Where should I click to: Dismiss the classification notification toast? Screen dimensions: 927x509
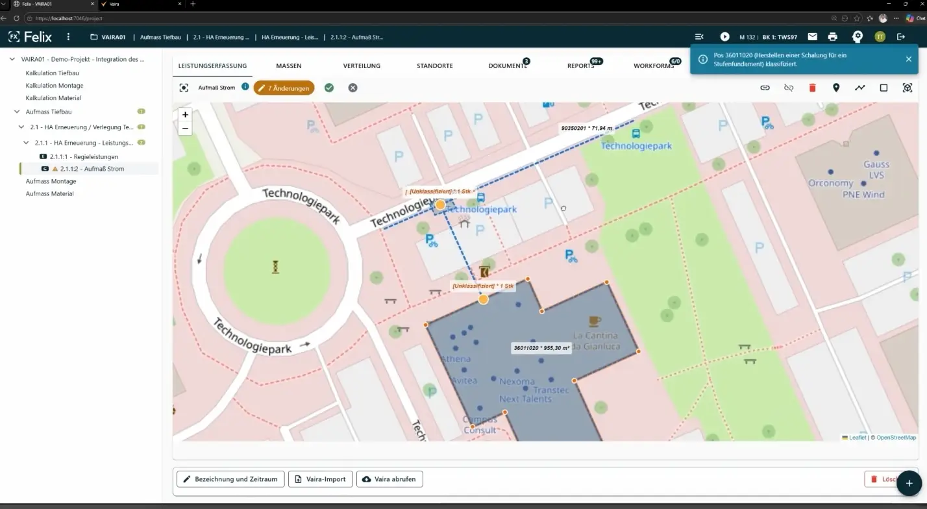(908, 59)
